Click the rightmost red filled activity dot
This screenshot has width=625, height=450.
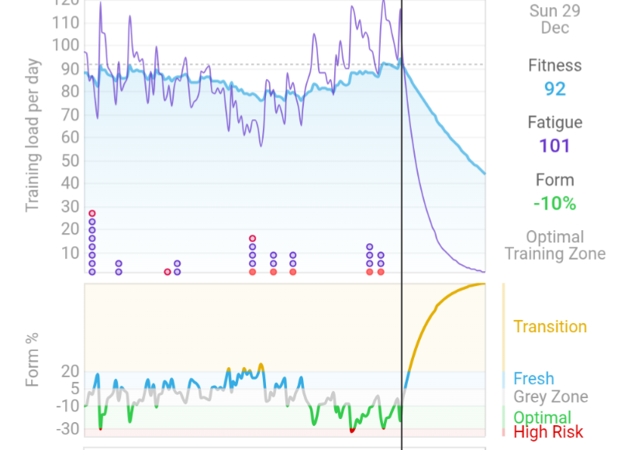(381, 272)
